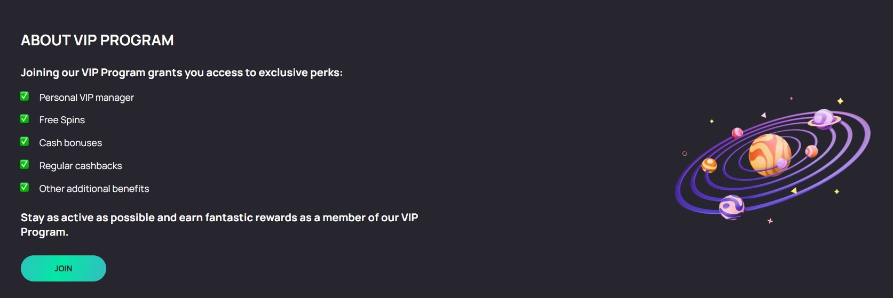Click the Regular cashbacks checkmark

[25, 165]
